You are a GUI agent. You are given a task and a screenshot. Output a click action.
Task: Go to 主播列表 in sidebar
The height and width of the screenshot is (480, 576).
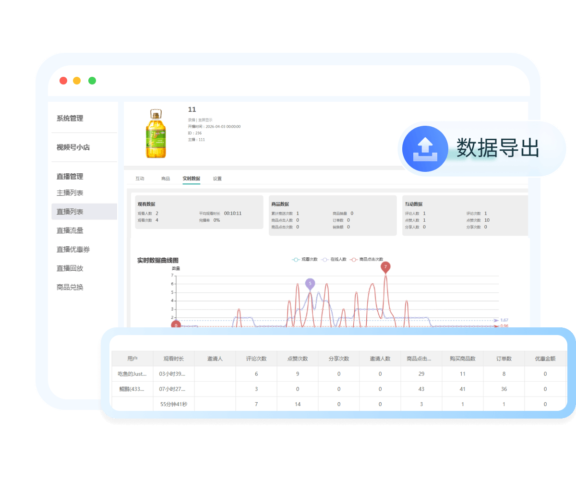(70, 193)
